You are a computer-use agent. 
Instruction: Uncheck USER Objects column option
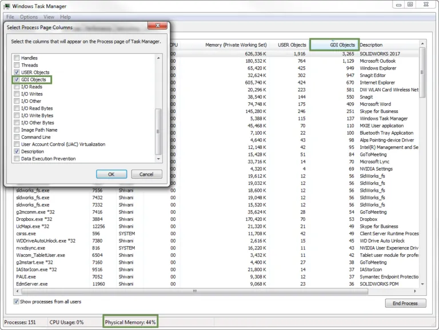[17, 73]
